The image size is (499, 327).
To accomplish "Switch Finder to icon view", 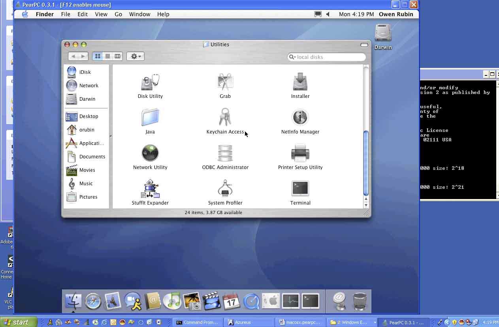I will (x=98, y=56).
